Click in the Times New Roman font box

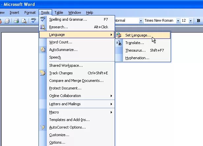click(x=160, y=21)
